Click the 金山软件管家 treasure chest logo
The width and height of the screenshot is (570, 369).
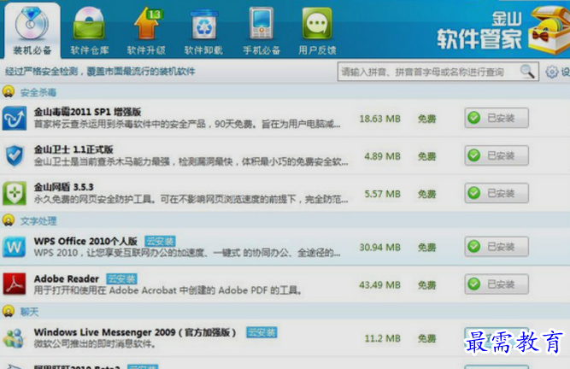click(549, 30)
